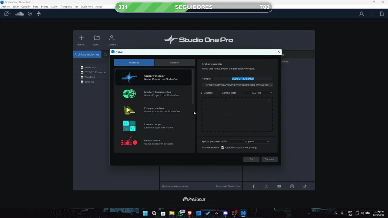Select the Archivos recientes tab
Screen dimensions: 388x218
click(x=87, y=54)
